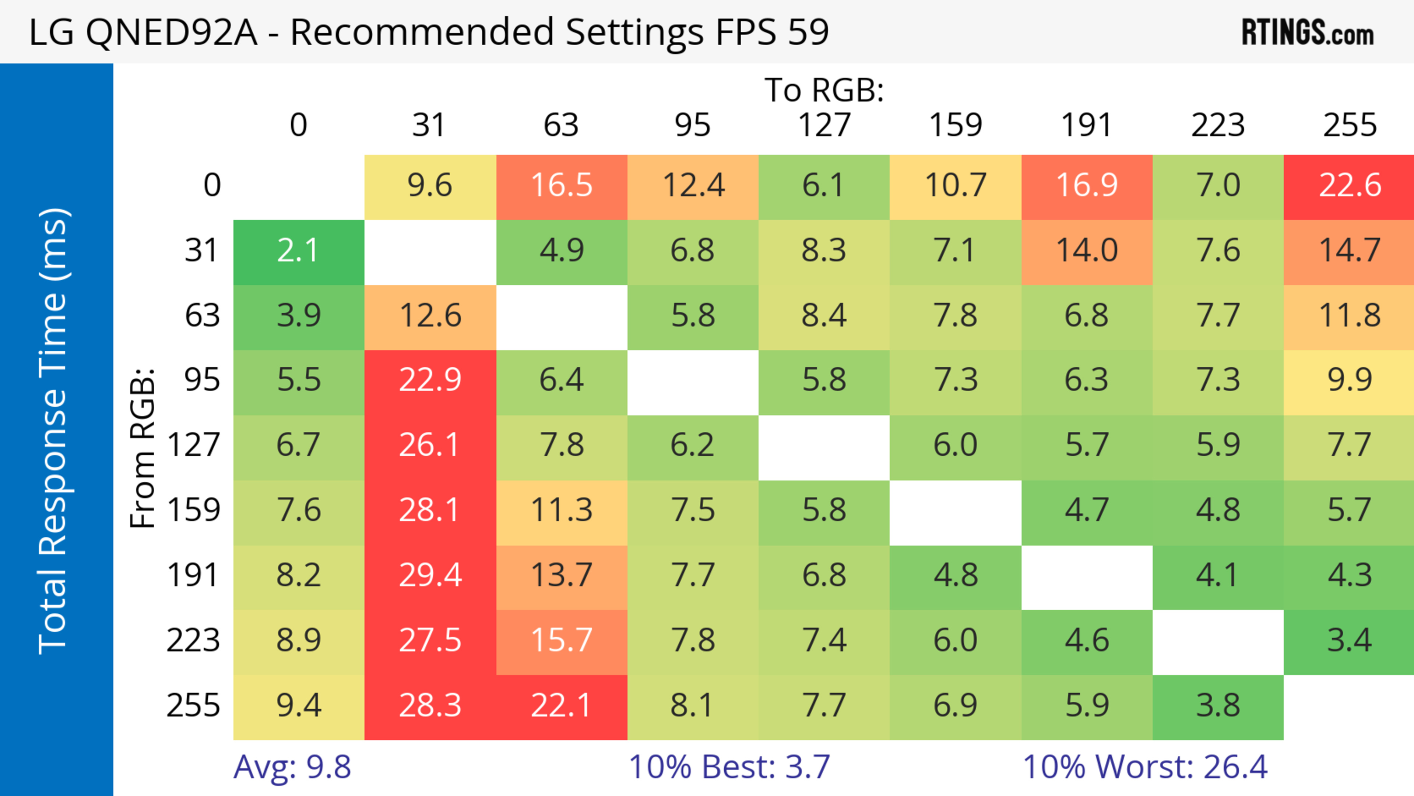Click the '10% Worst: 26.4' summary
The height and width of the screenshot is (796, 1414).
click(x=1145, y=767)
